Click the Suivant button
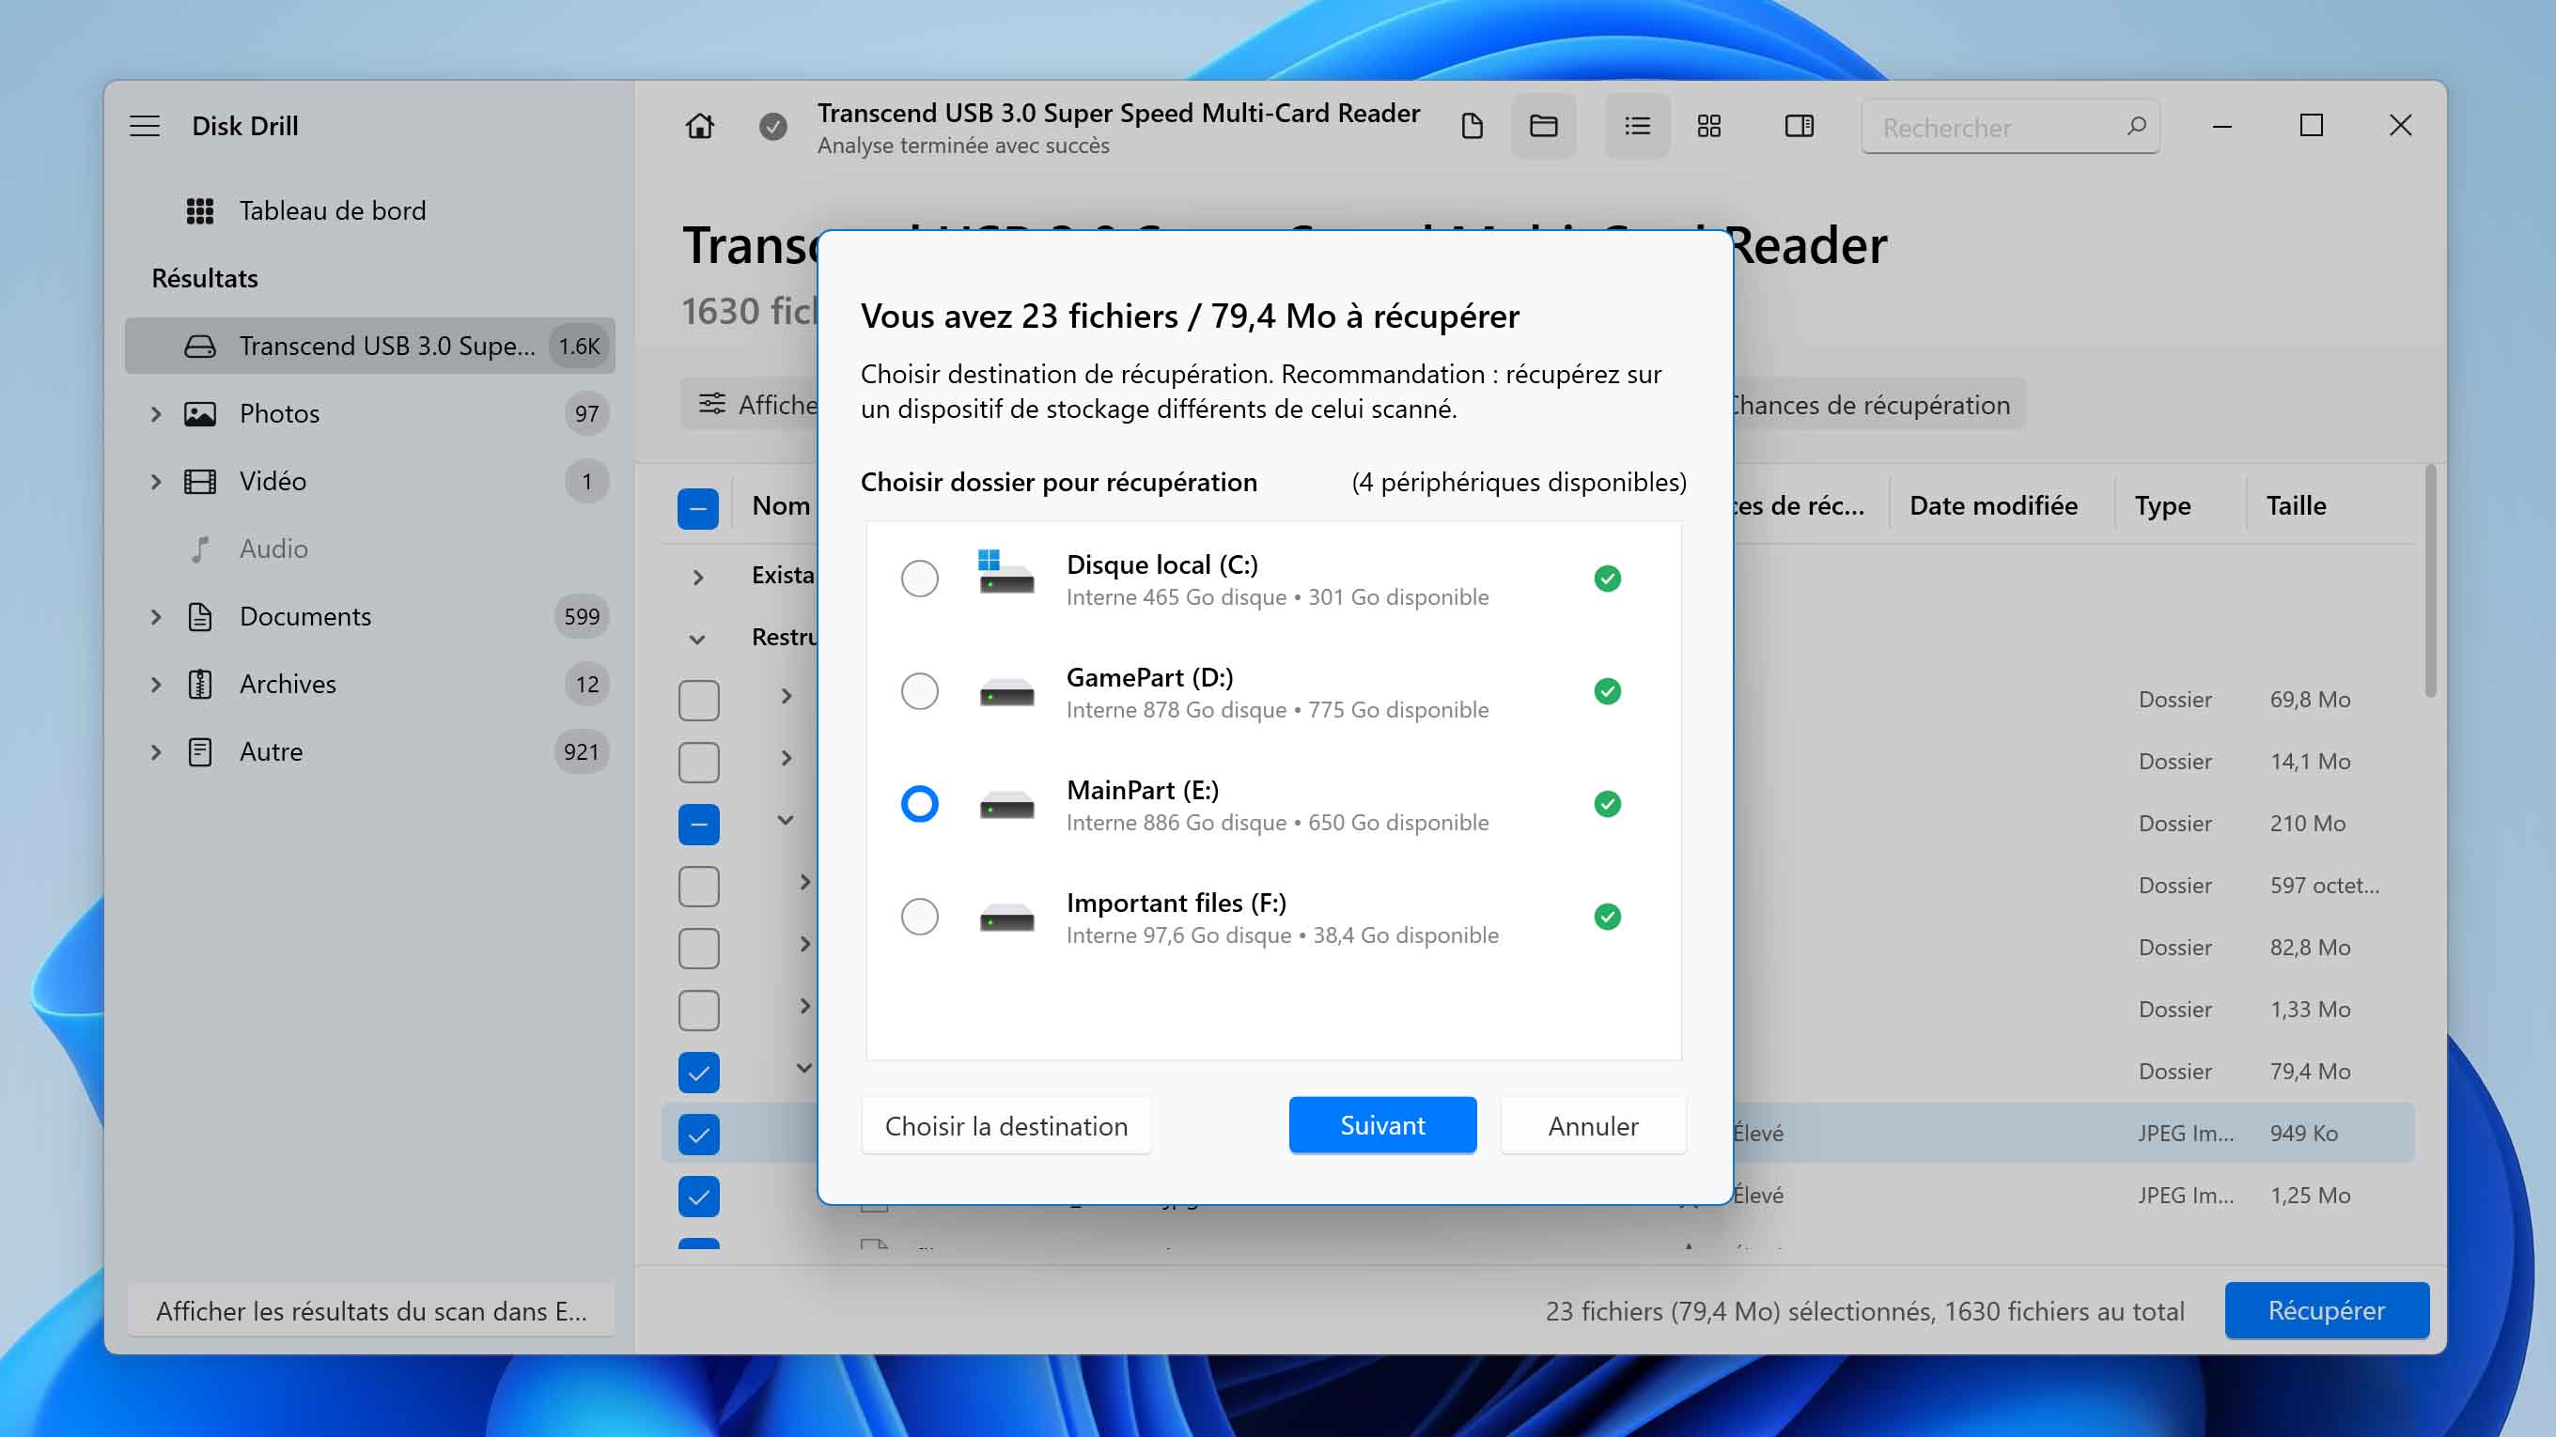 click(1382, 1124)
